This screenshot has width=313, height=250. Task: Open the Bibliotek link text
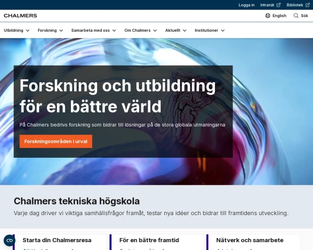(x=295, y=5)
